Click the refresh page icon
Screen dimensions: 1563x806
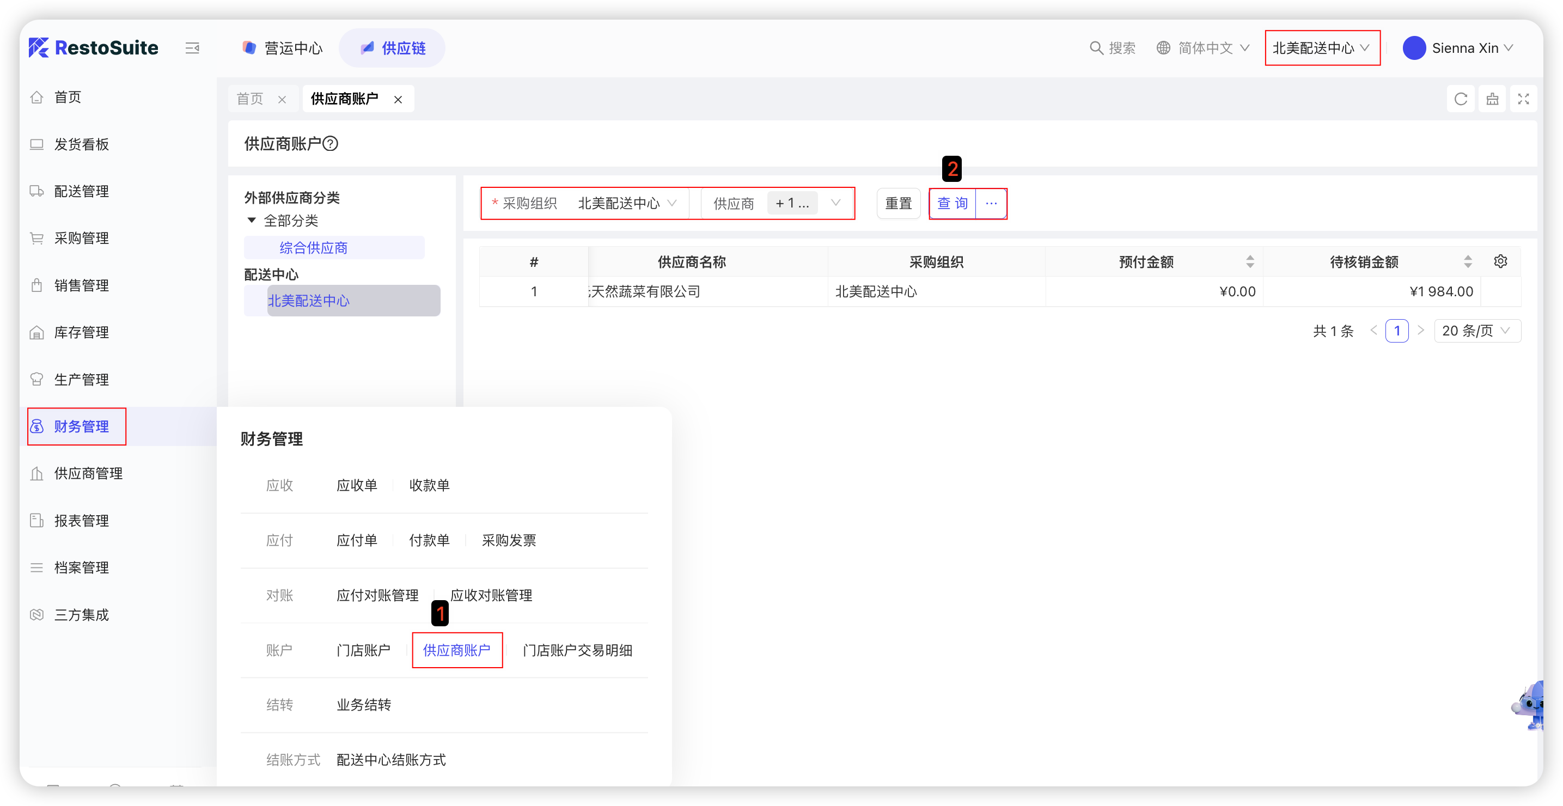tap(1461, 99)
